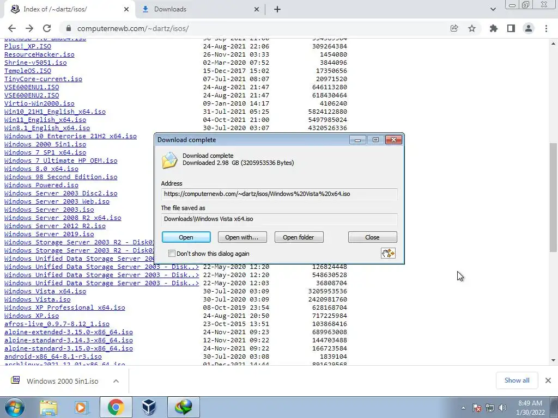The image size is (558, 418).
Task: Click Show all downloads
Action: click(517, 380)
